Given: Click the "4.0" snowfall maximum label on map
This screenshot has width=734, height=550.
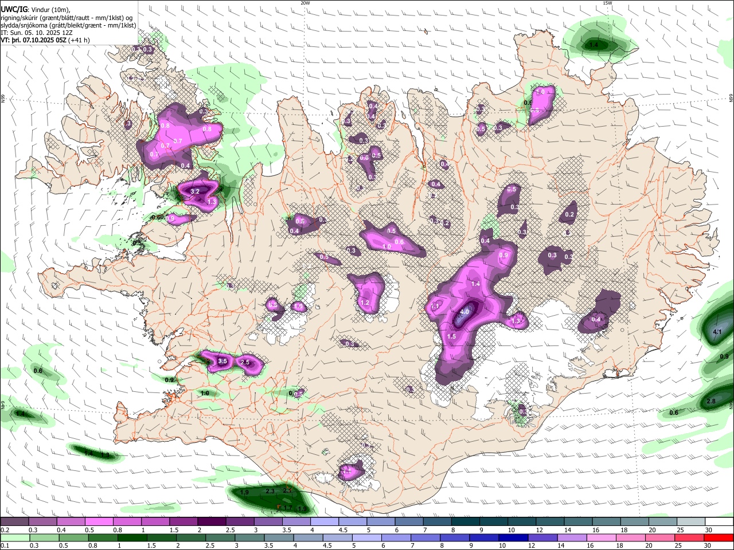Looking at the screenshot, I should point(465,312).
